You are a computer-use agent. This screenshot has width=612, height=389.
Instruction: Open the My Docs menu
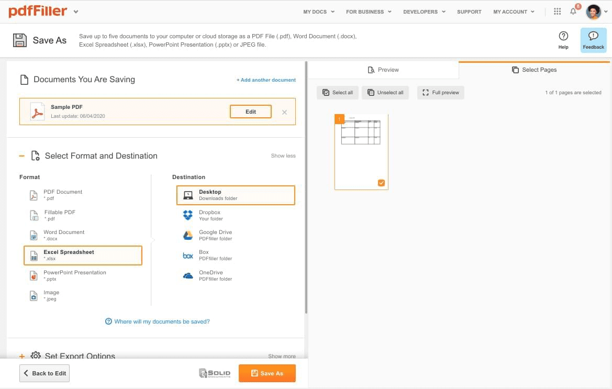point(319,12)
